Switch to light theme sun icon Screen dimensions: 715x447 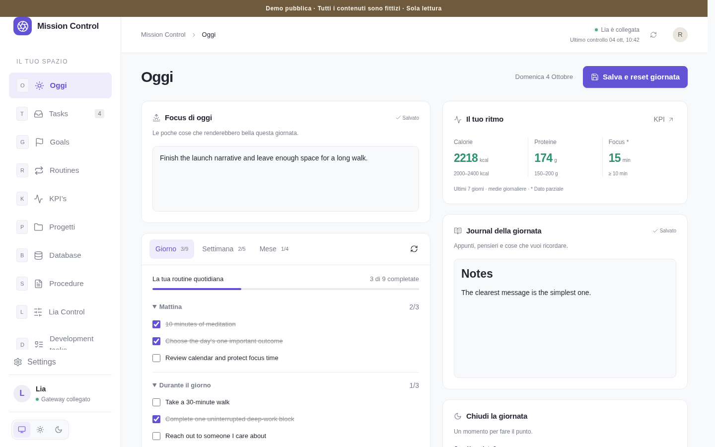40,430
